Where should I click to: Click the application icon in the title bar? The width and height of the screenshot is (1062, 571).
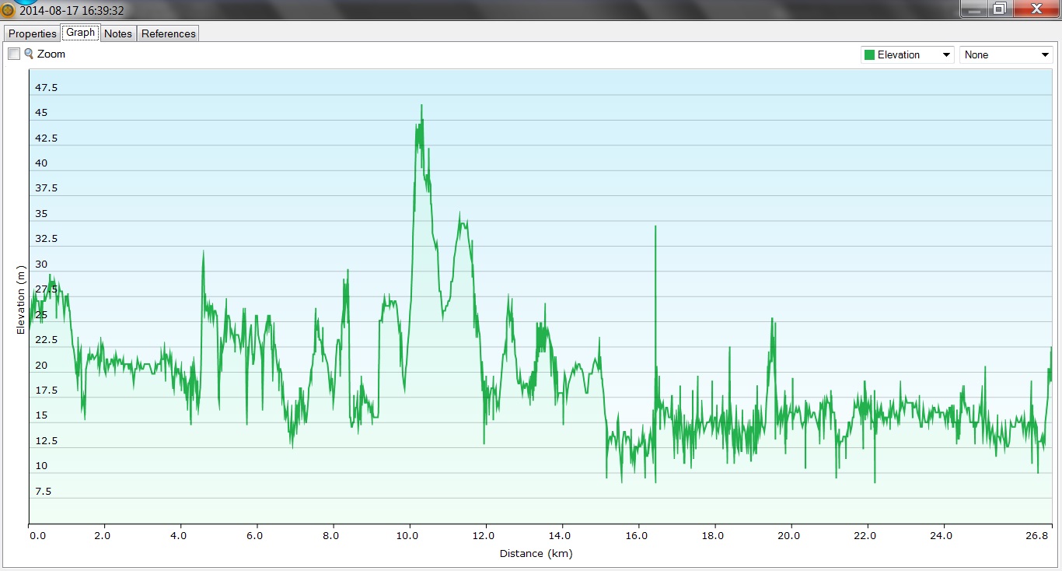coord(9,10)
